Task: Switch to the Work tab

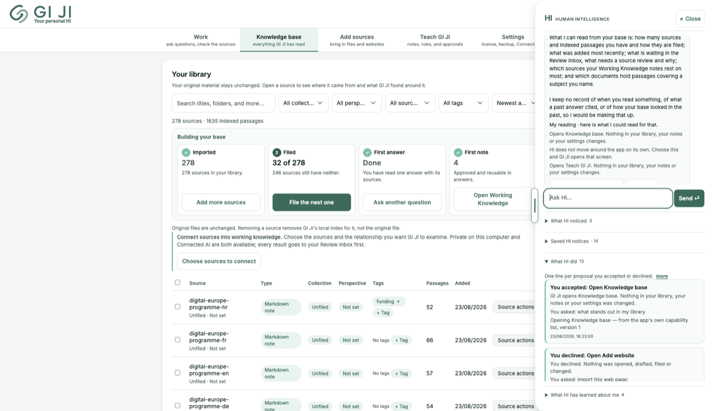Action: click(x=201, y=40)
